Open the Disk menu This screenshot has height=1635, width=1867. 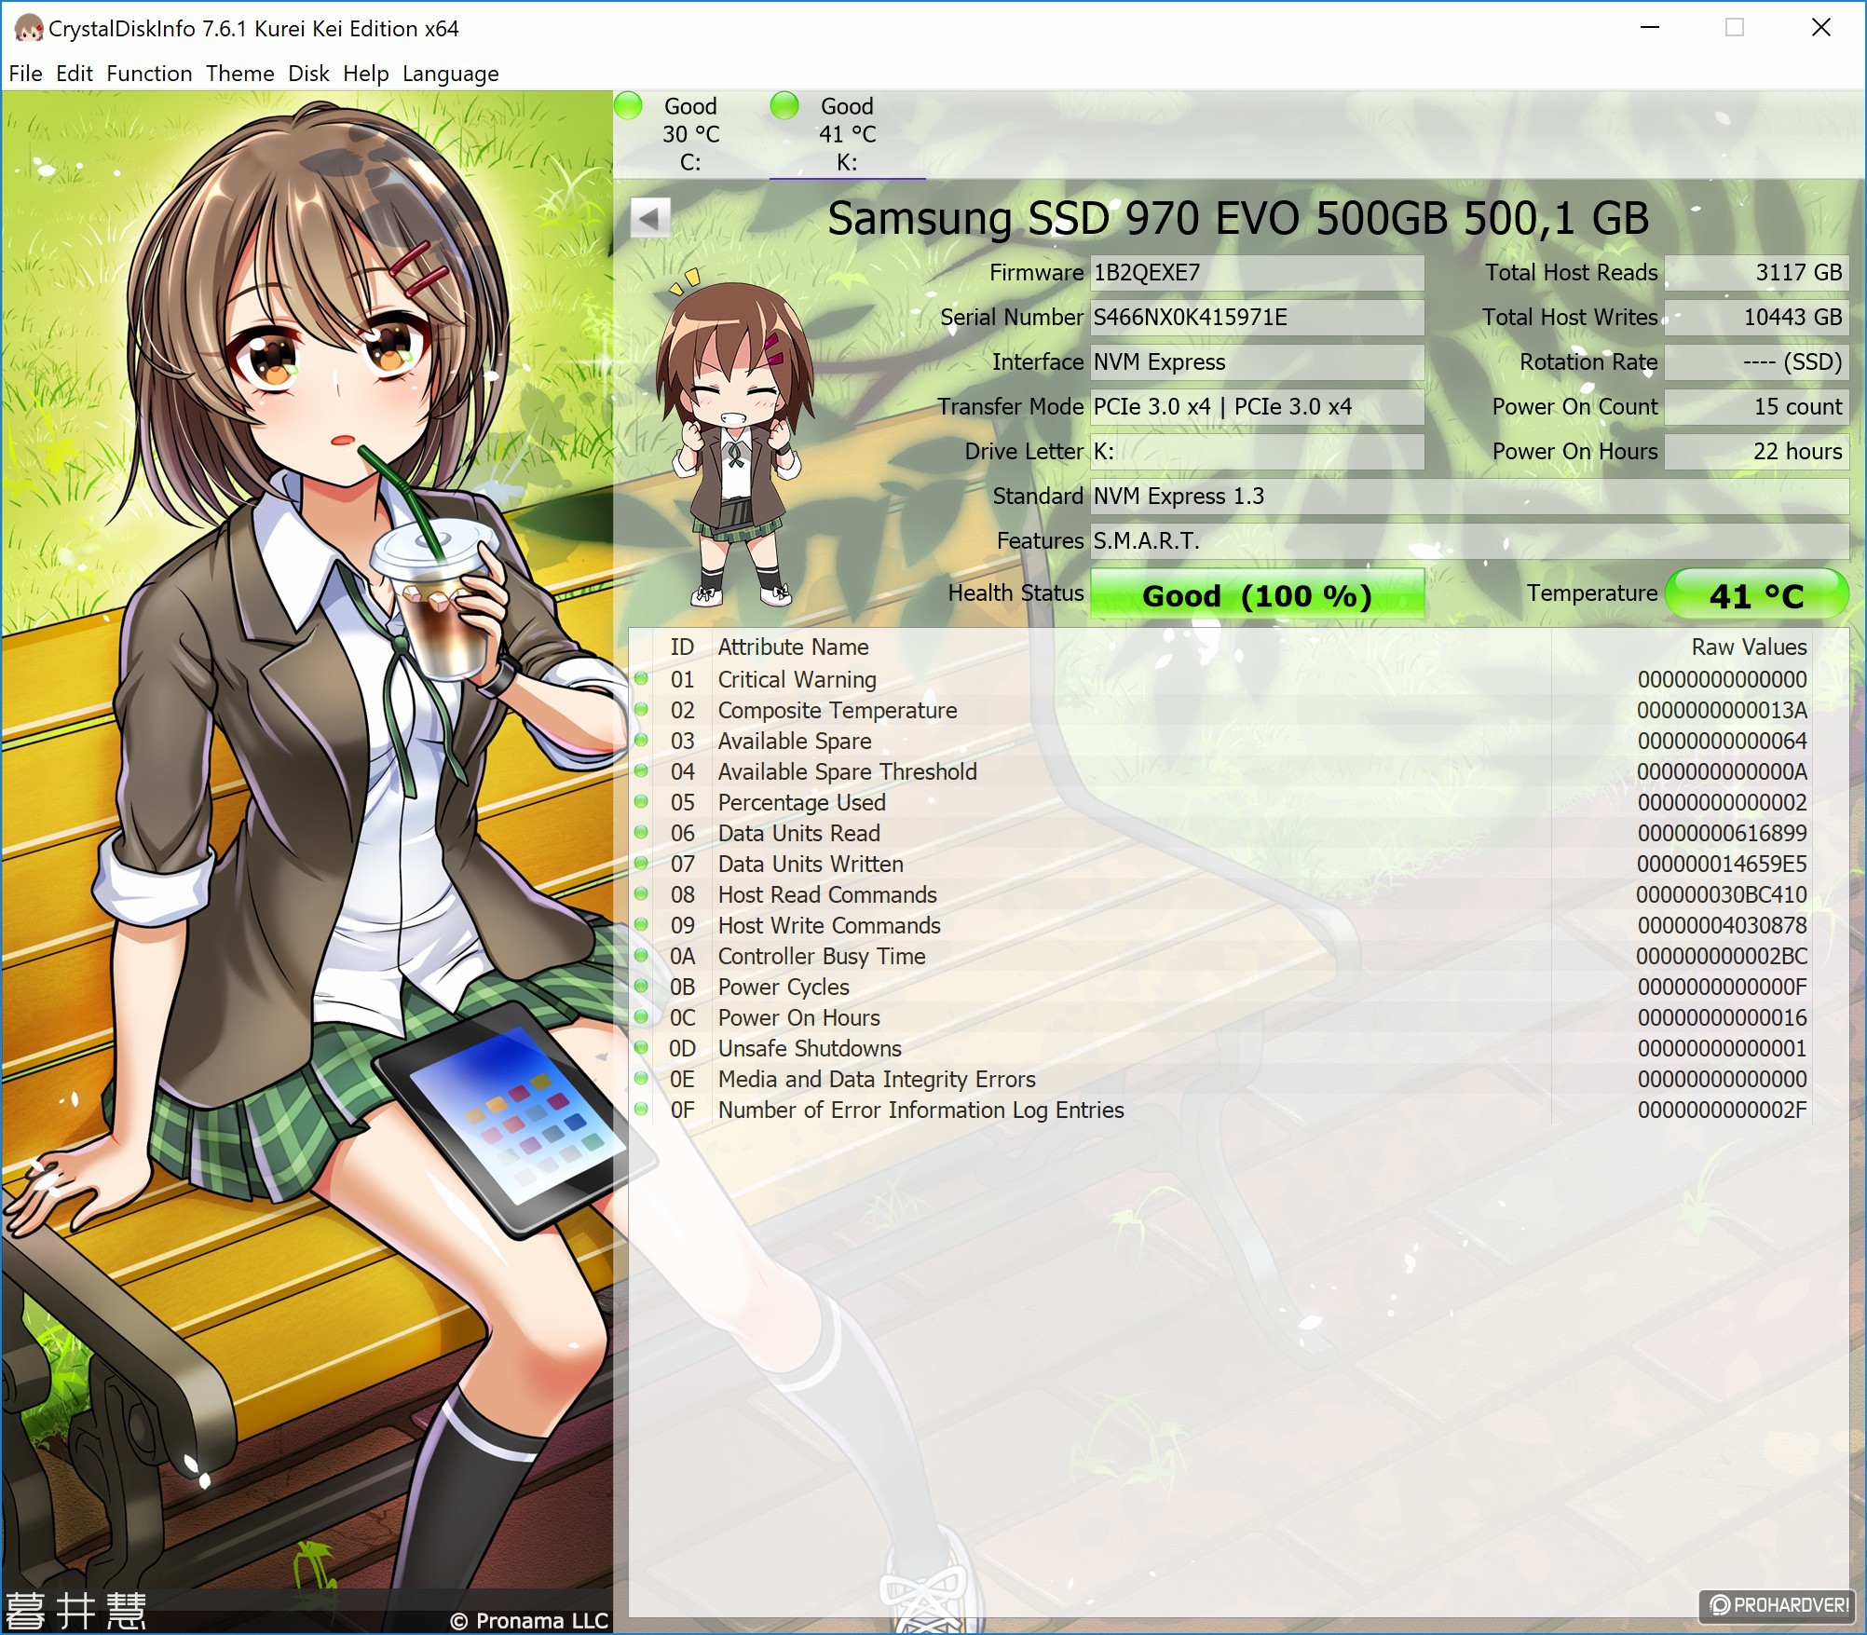[308, 74]
